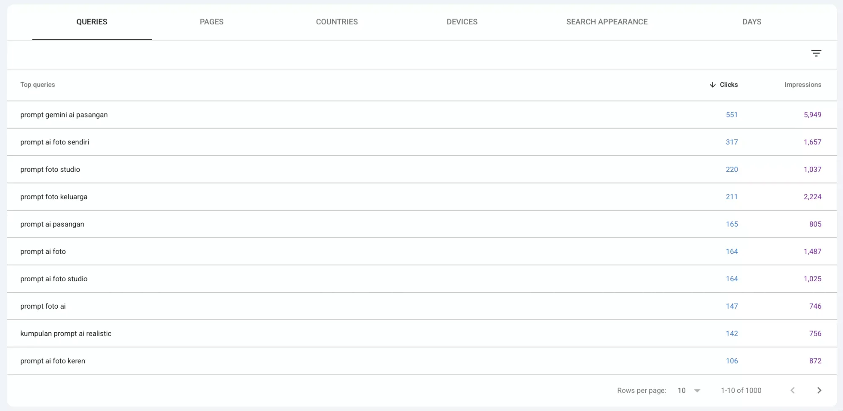Click the 106 clicks value
Image resolution: width=843 pixels, height=411 pixels.
point(732,361)
